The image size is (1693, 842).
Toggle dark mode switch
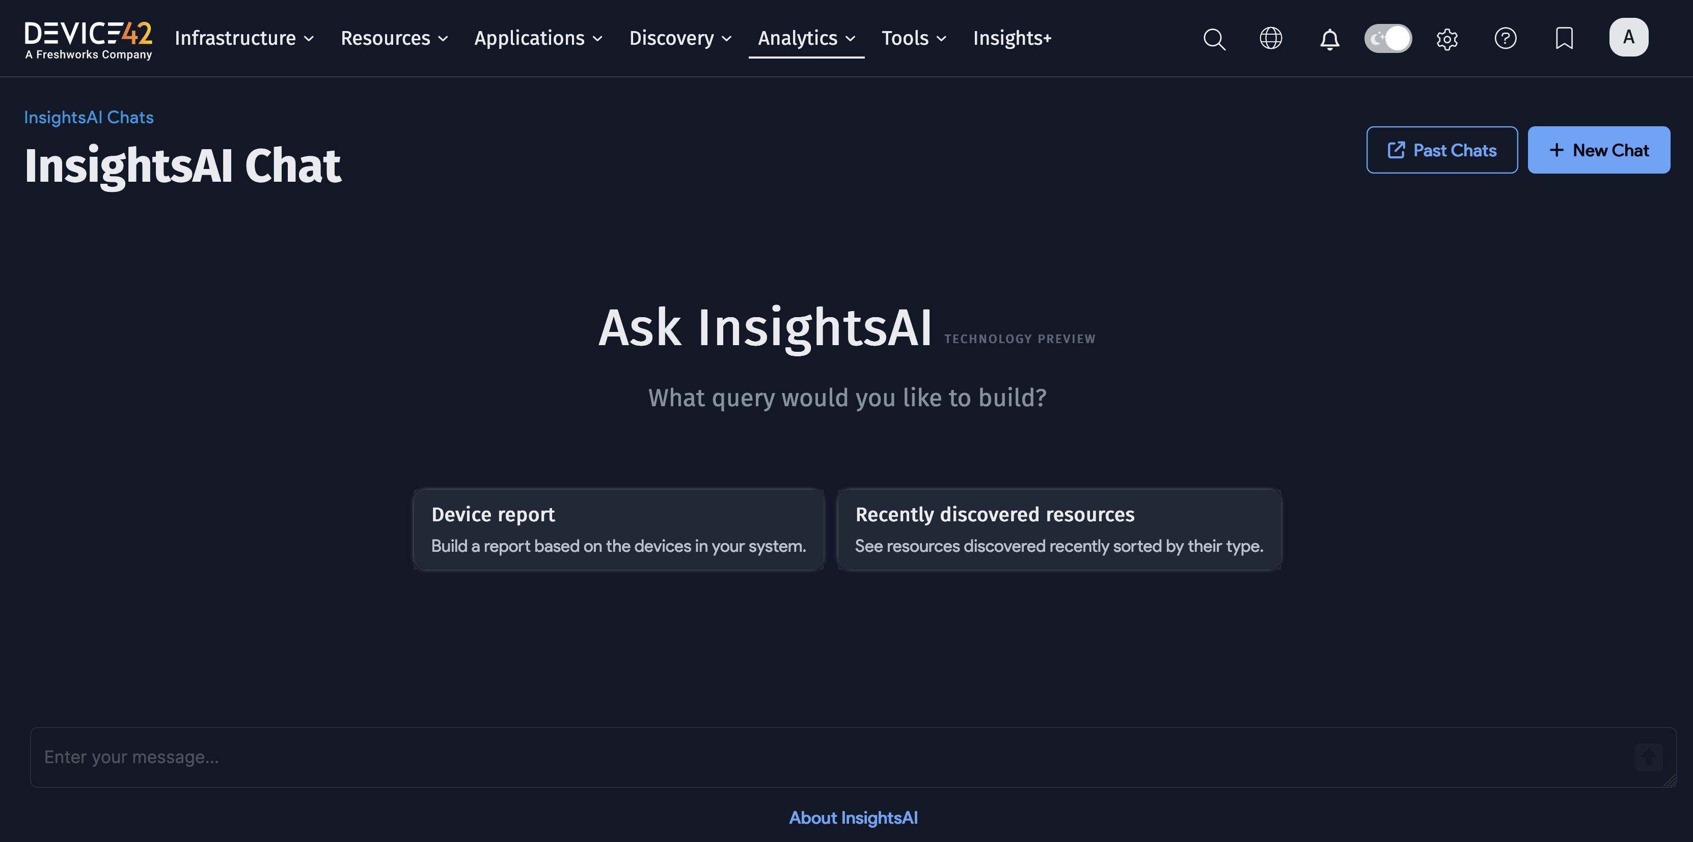1387,38
